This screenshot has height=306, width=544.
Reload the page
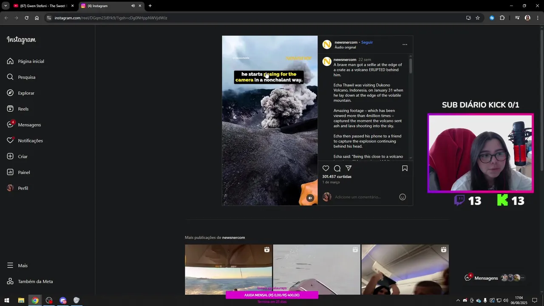(x=26, y=18)
